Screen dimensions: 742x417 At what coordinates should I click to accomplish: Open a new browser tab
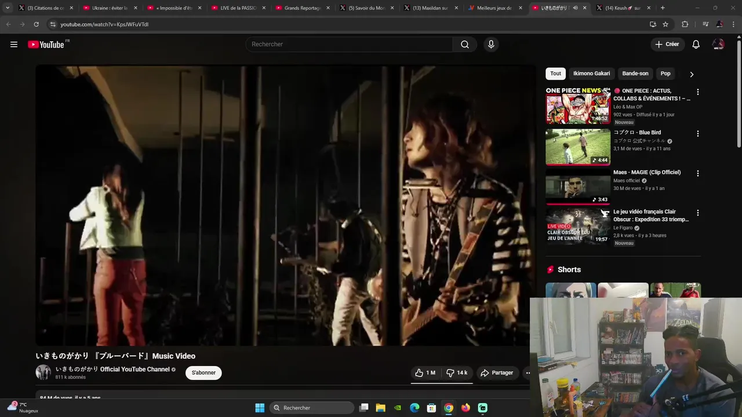tap(663, 8)
